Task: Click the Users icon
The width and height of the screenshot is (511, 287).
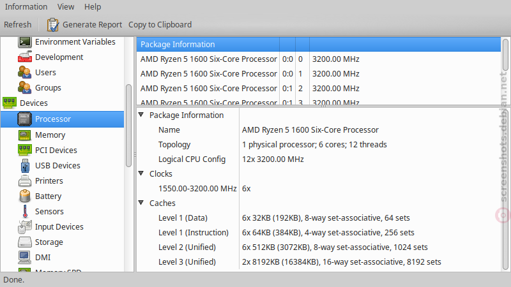Action: (x=25, y=72)
